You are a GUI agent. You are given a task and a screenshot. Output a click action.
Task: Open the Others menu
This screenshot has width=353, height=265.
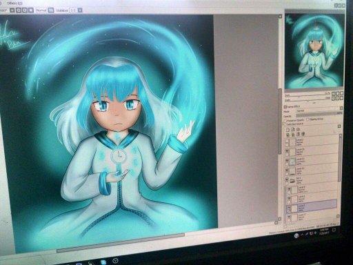pos(14,3)
